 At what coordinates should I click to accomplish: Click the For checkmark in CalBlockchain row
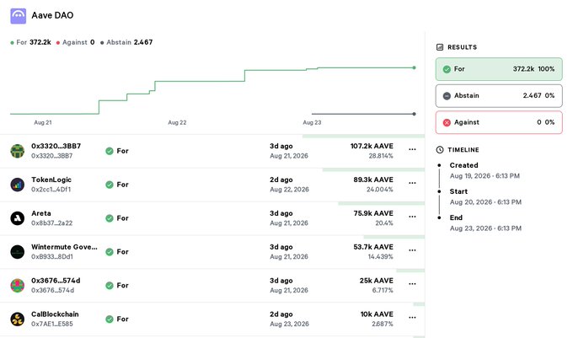(110, 319)
